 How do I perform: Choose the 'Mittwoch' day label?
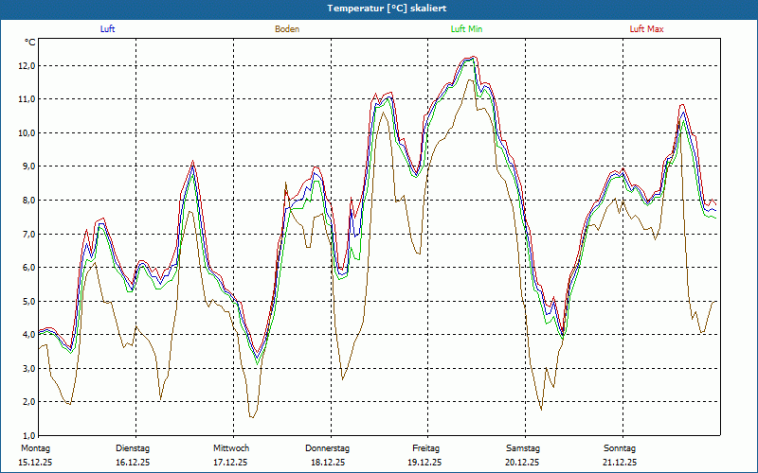click(231, 448)
